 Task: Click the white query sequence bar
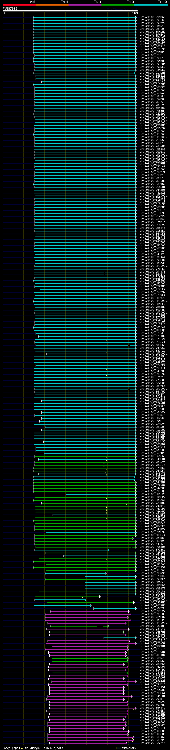(70, 11)
